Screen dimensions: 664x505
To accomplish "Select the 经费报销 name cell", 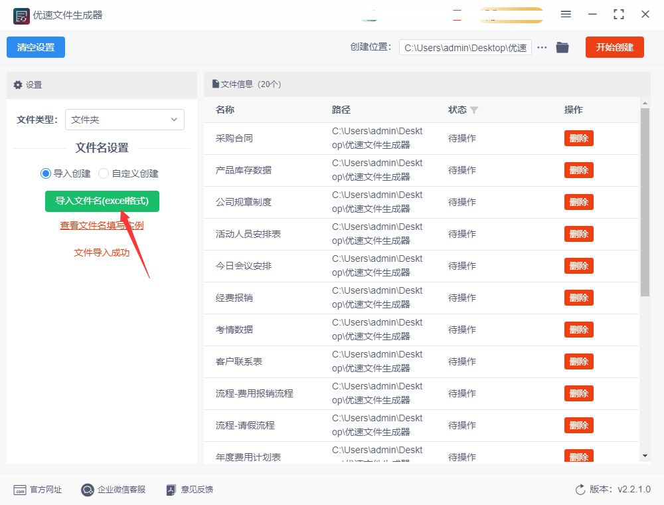I will [234, 298].
